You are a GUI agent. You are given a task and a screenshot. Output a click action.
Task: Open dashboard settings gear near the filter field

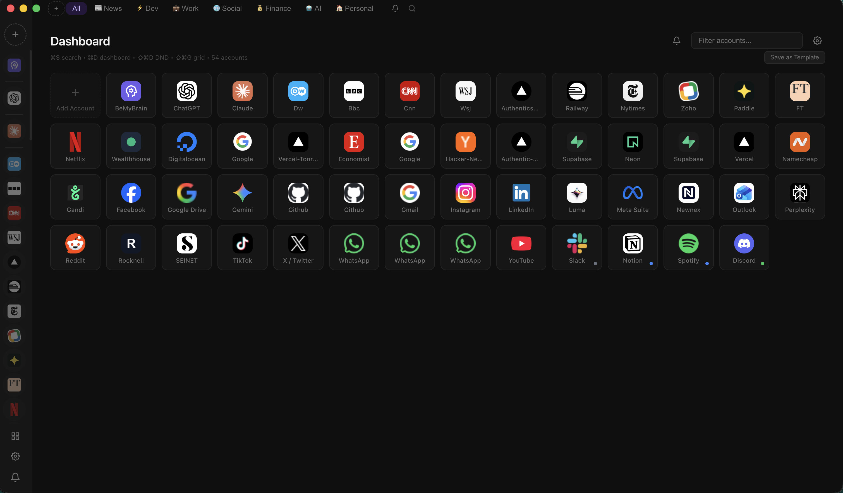[817, 40]
